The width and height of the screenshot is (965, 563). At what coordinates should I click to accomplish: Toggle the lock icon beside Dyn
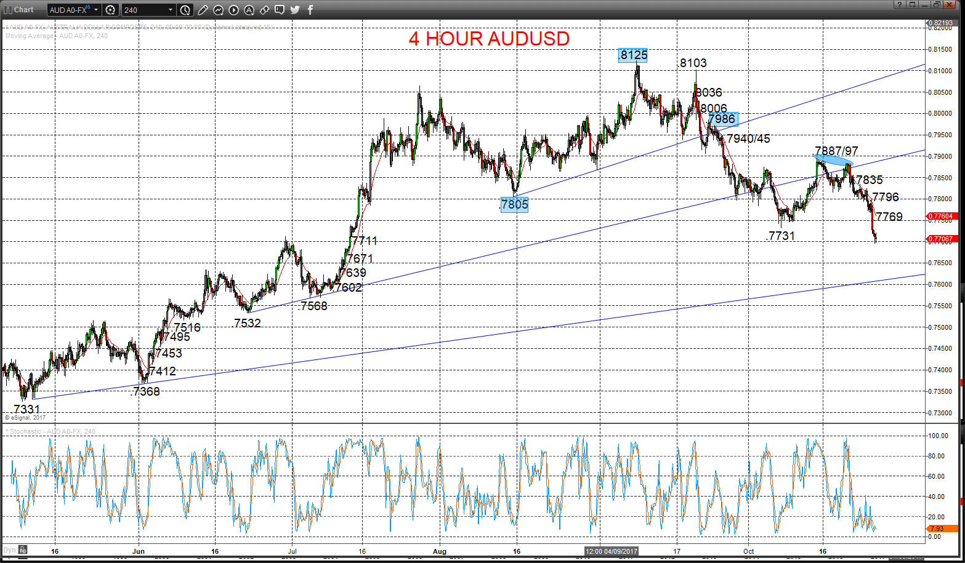(22, 549)
